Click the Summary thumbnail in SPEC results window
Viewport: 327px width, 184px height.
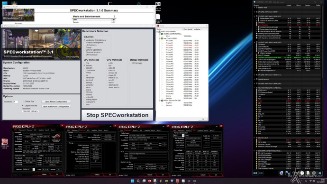18,15
